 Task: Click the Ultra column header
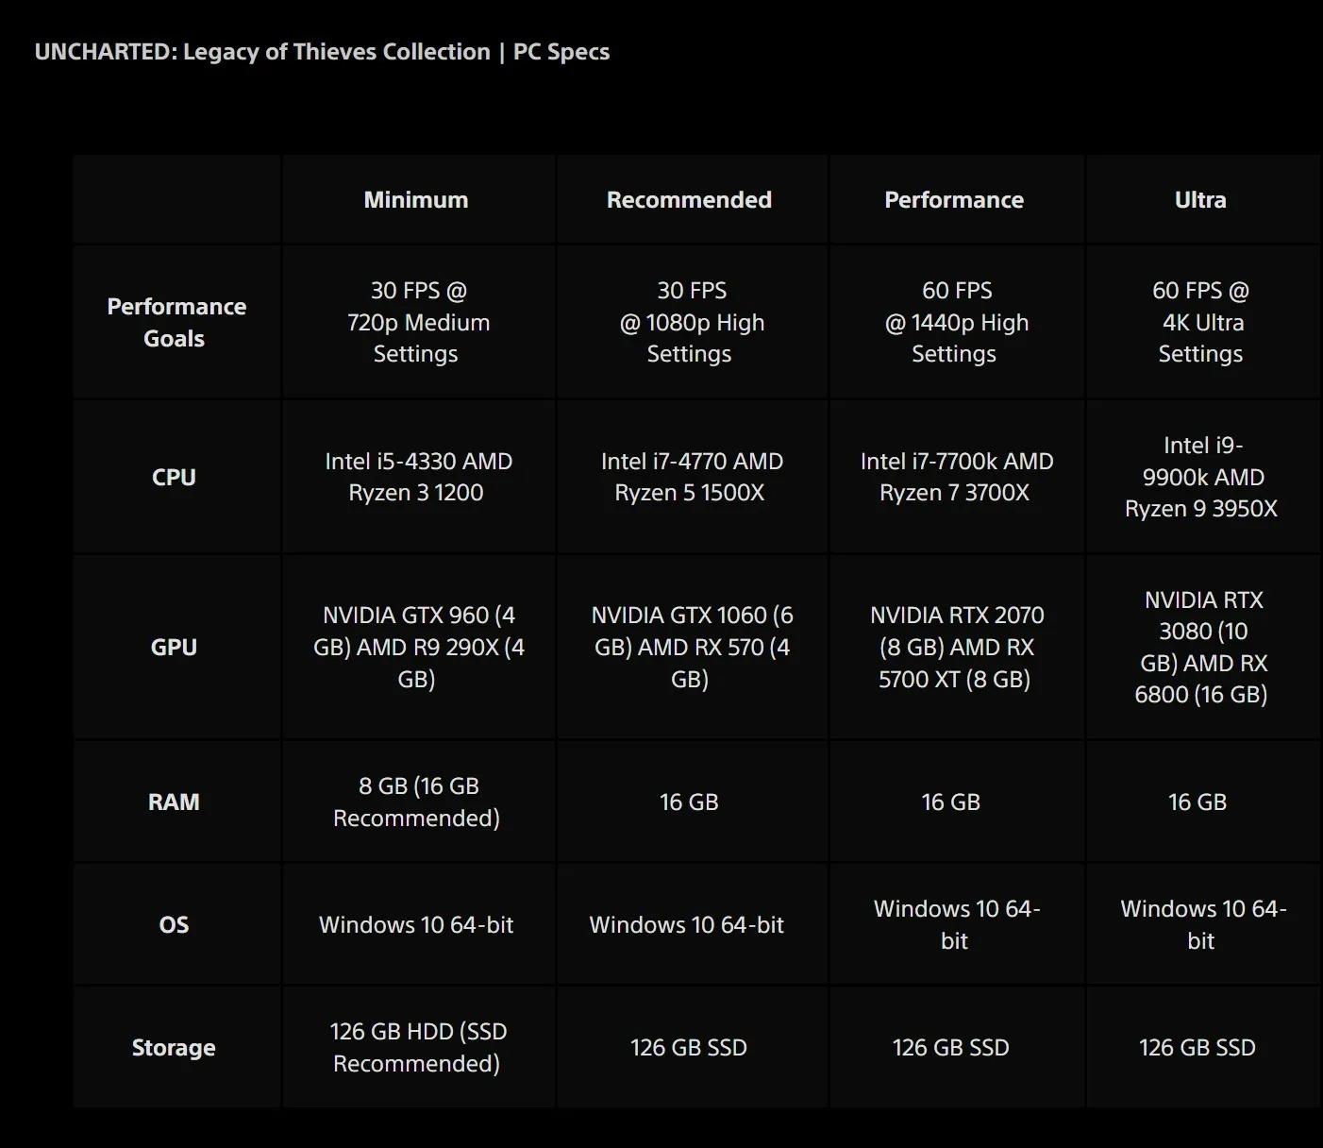click(x=1200, y=200)
